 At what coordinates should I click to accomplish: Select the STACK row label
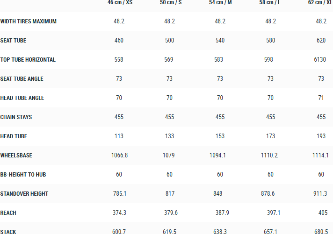coord(8,232)
